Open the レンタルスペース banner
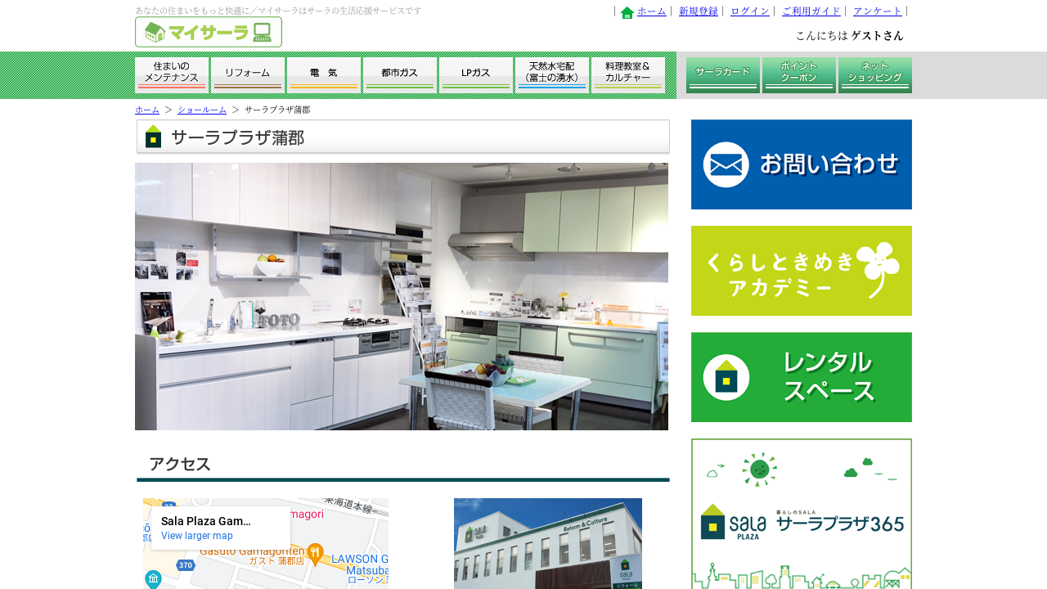This screenshot has height=589, width=1047. [x=801, y=377]
